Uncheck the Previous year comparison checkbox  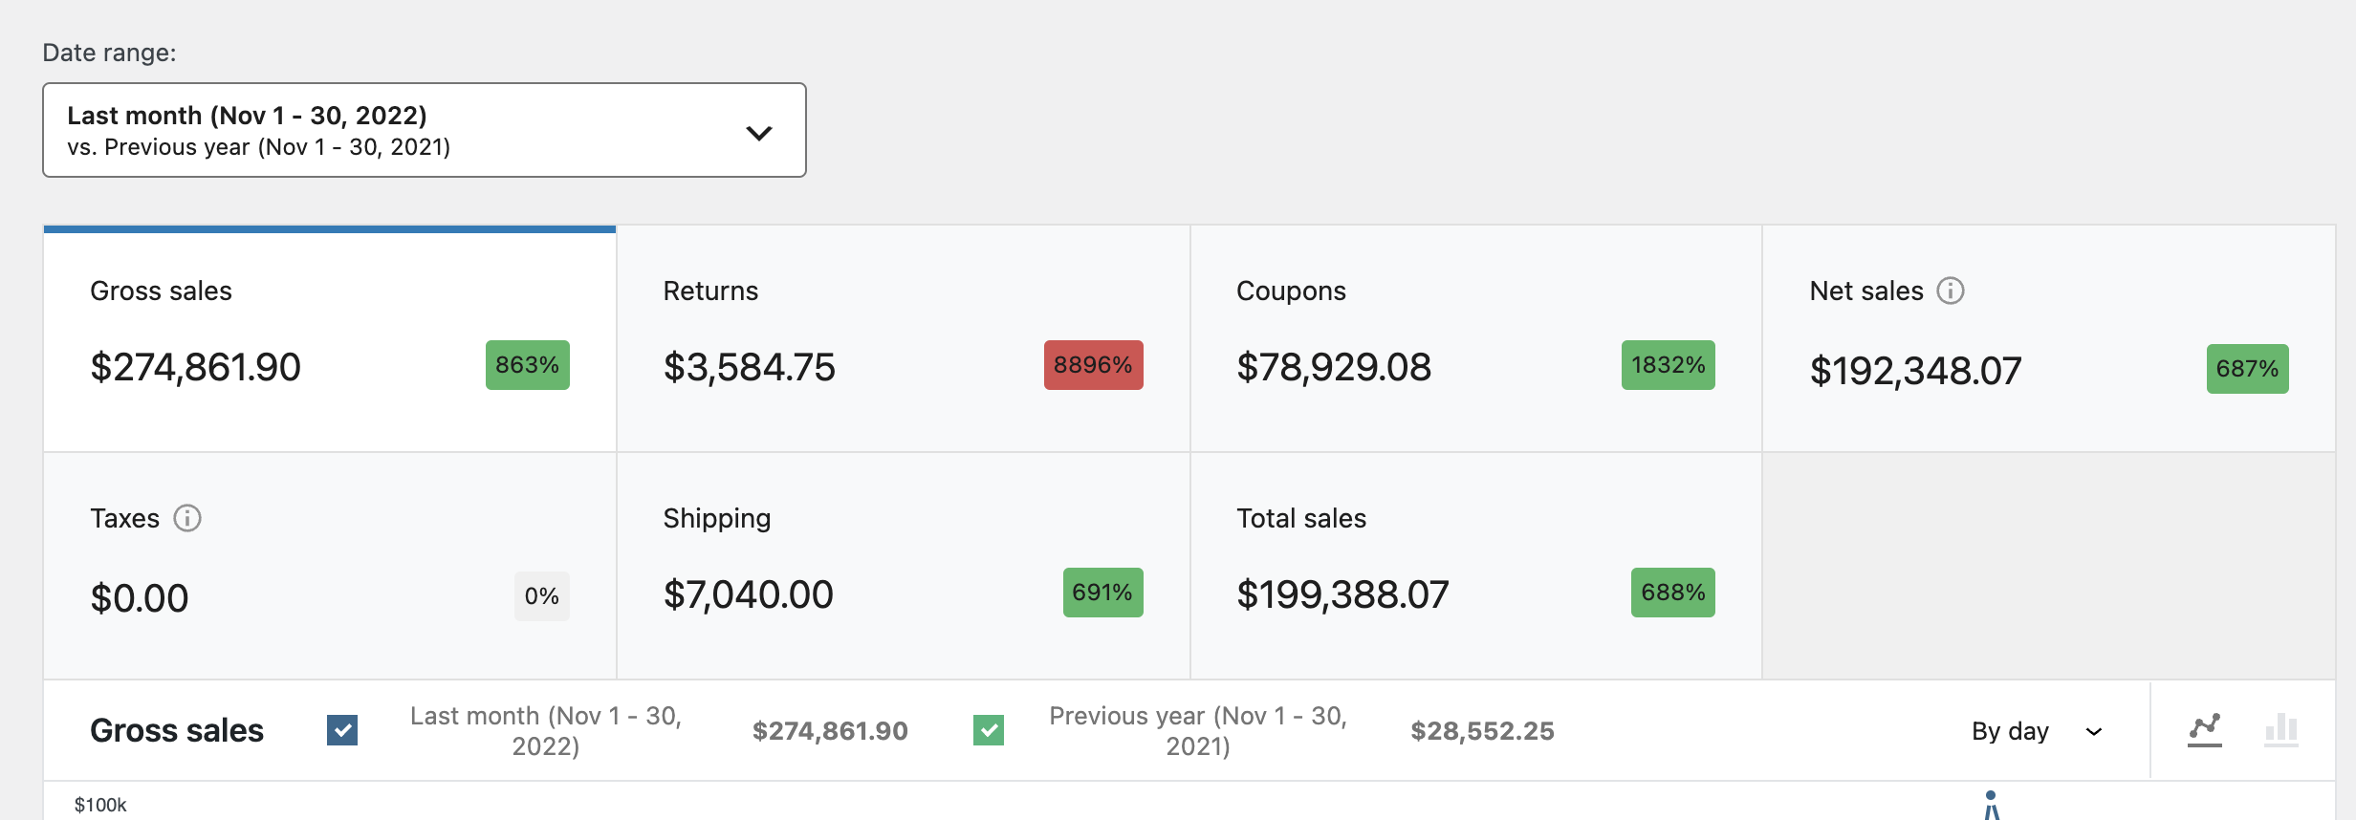pyautogui.click(x=989, y=730)
